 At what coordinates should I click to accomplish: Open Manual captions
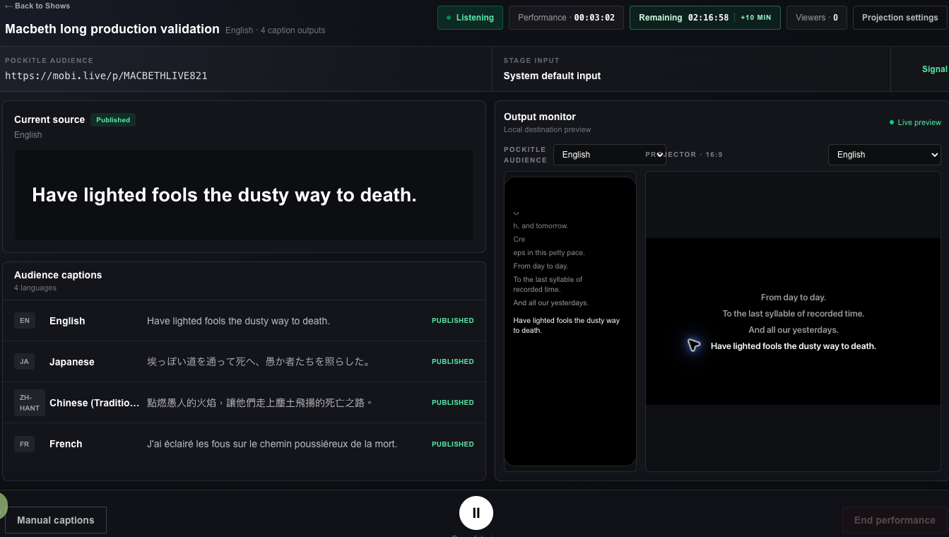56,520
